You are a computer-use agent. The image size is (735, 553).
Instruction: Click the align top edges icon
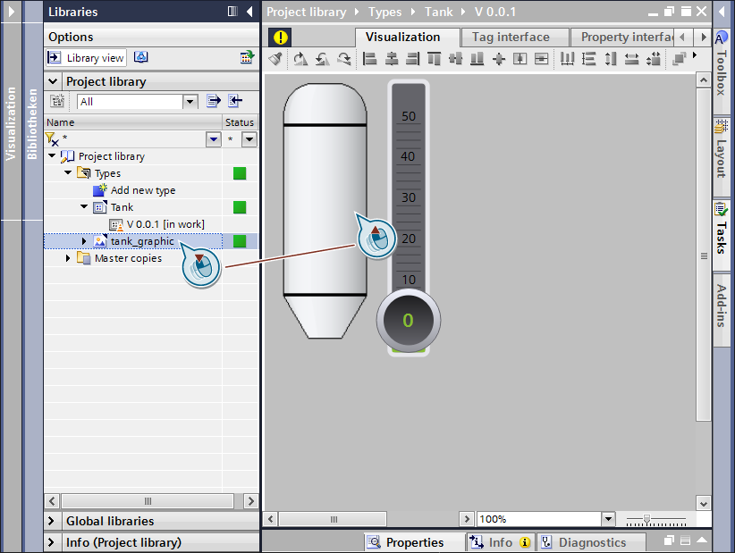coord(434,59)
